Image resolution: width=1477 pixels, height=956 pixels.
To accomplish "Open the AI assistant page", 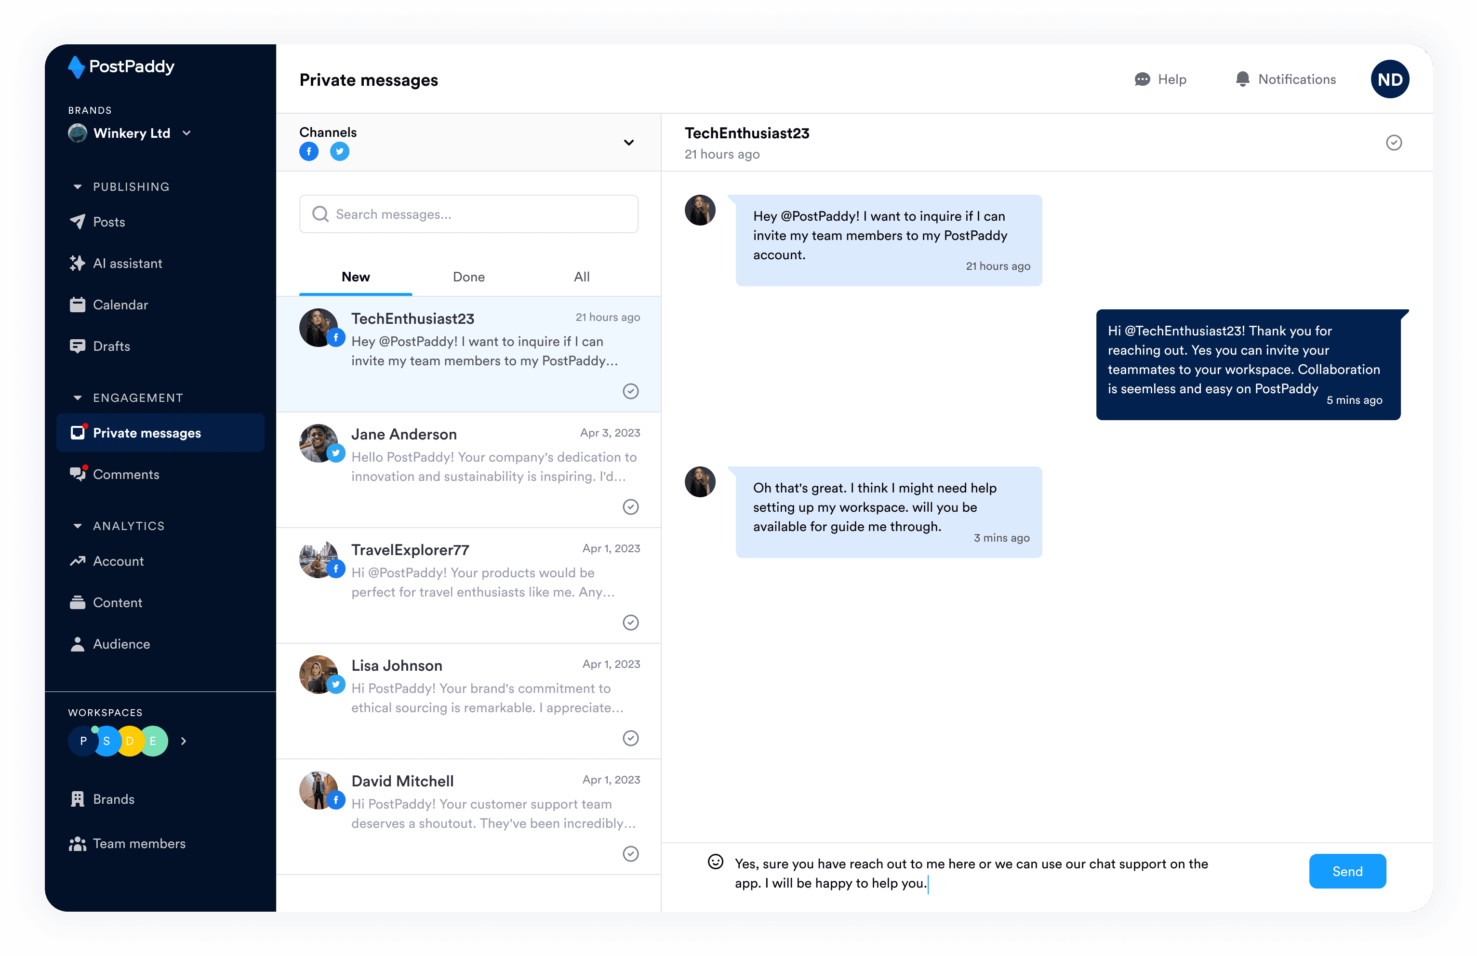I will coord(127,263).
